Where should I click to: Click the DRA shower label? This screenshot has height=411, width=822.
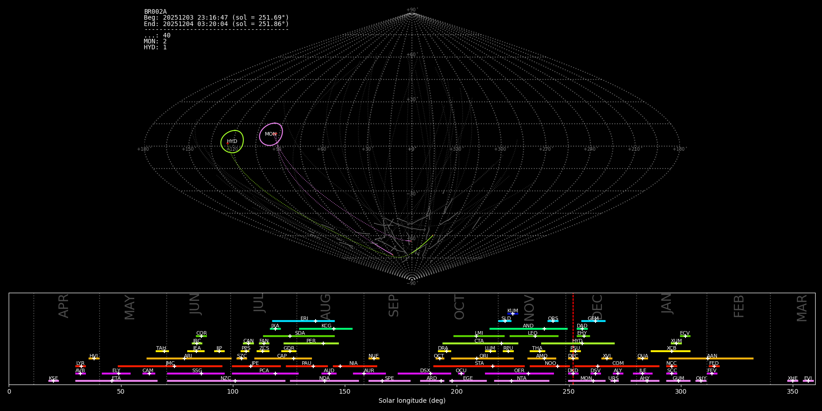tap(443, 348)
